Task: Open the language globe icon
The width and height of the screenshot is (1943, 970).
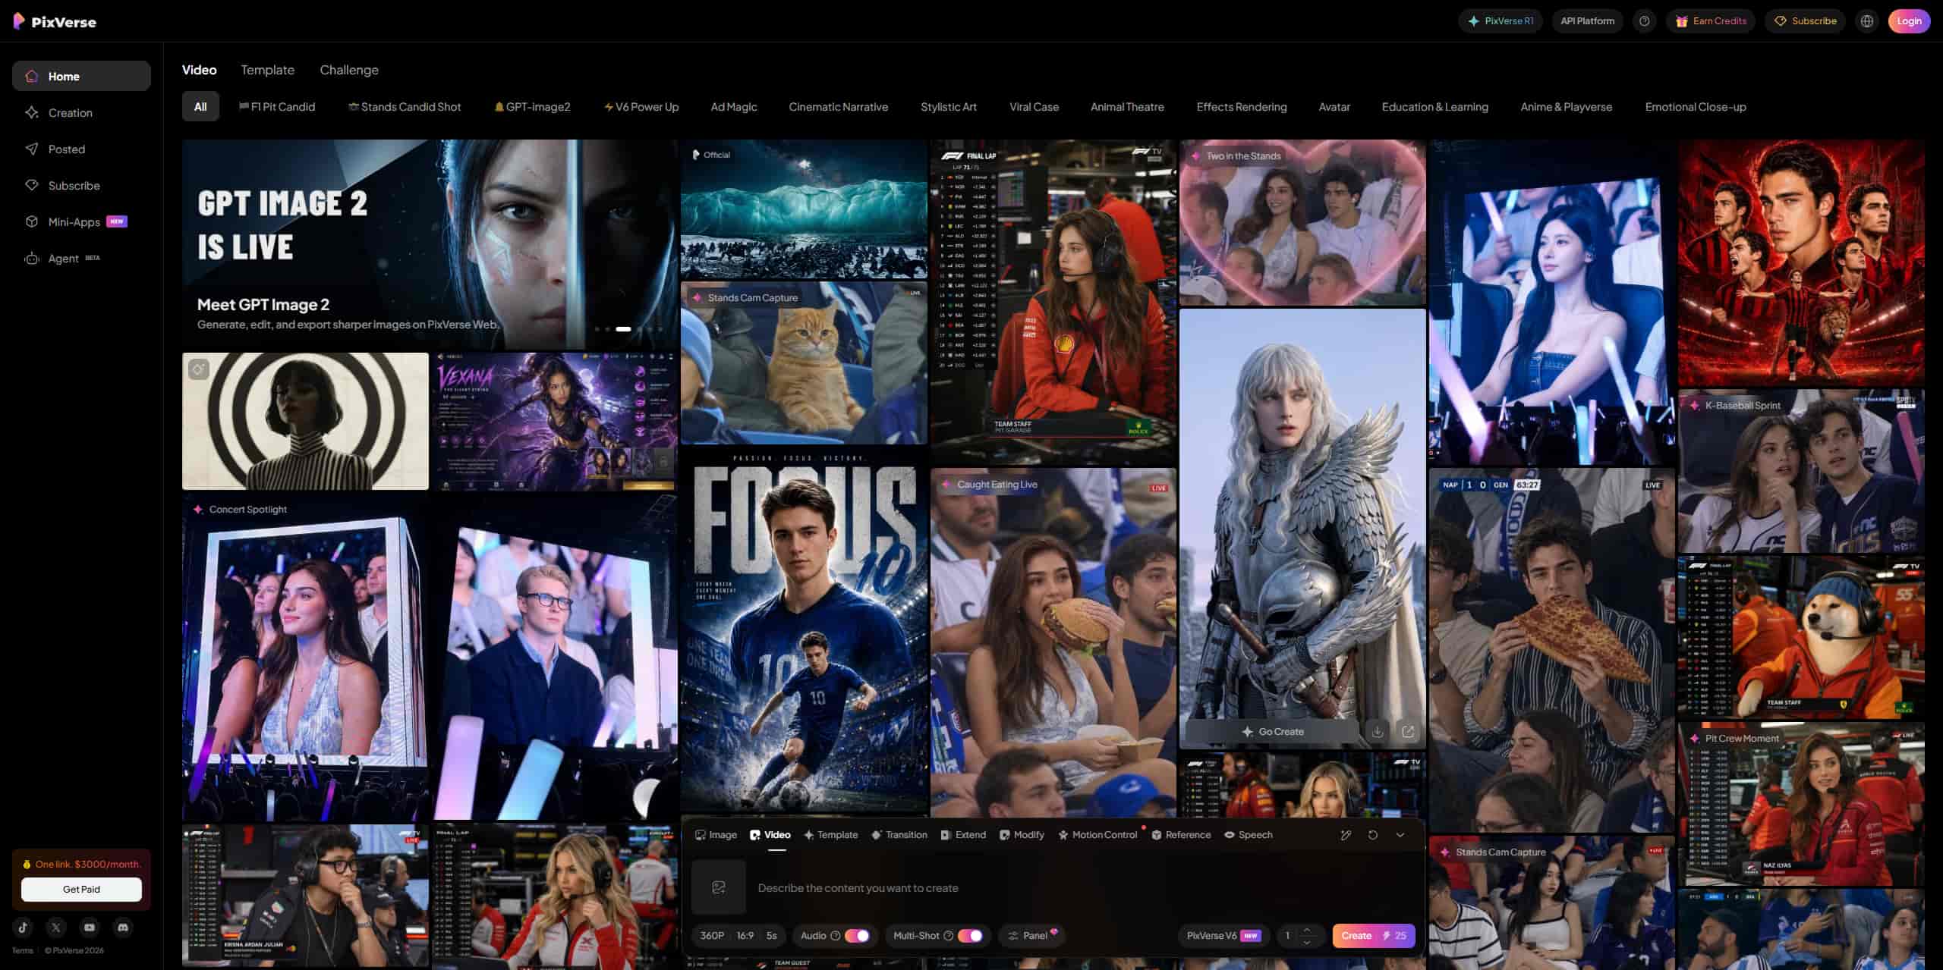Action: click(x=1867, y=21)
